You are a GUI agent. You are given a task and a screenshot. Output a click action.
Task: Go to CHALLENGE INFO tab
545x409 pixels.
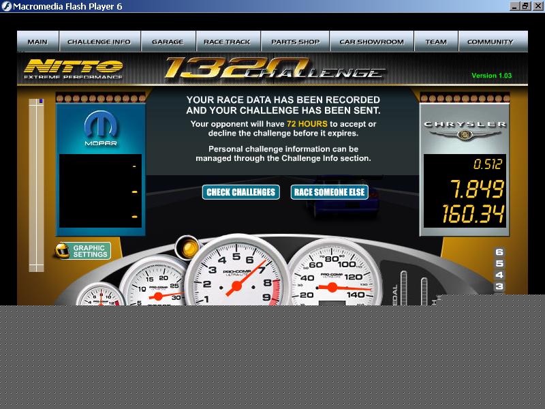(x=99, y=42)
